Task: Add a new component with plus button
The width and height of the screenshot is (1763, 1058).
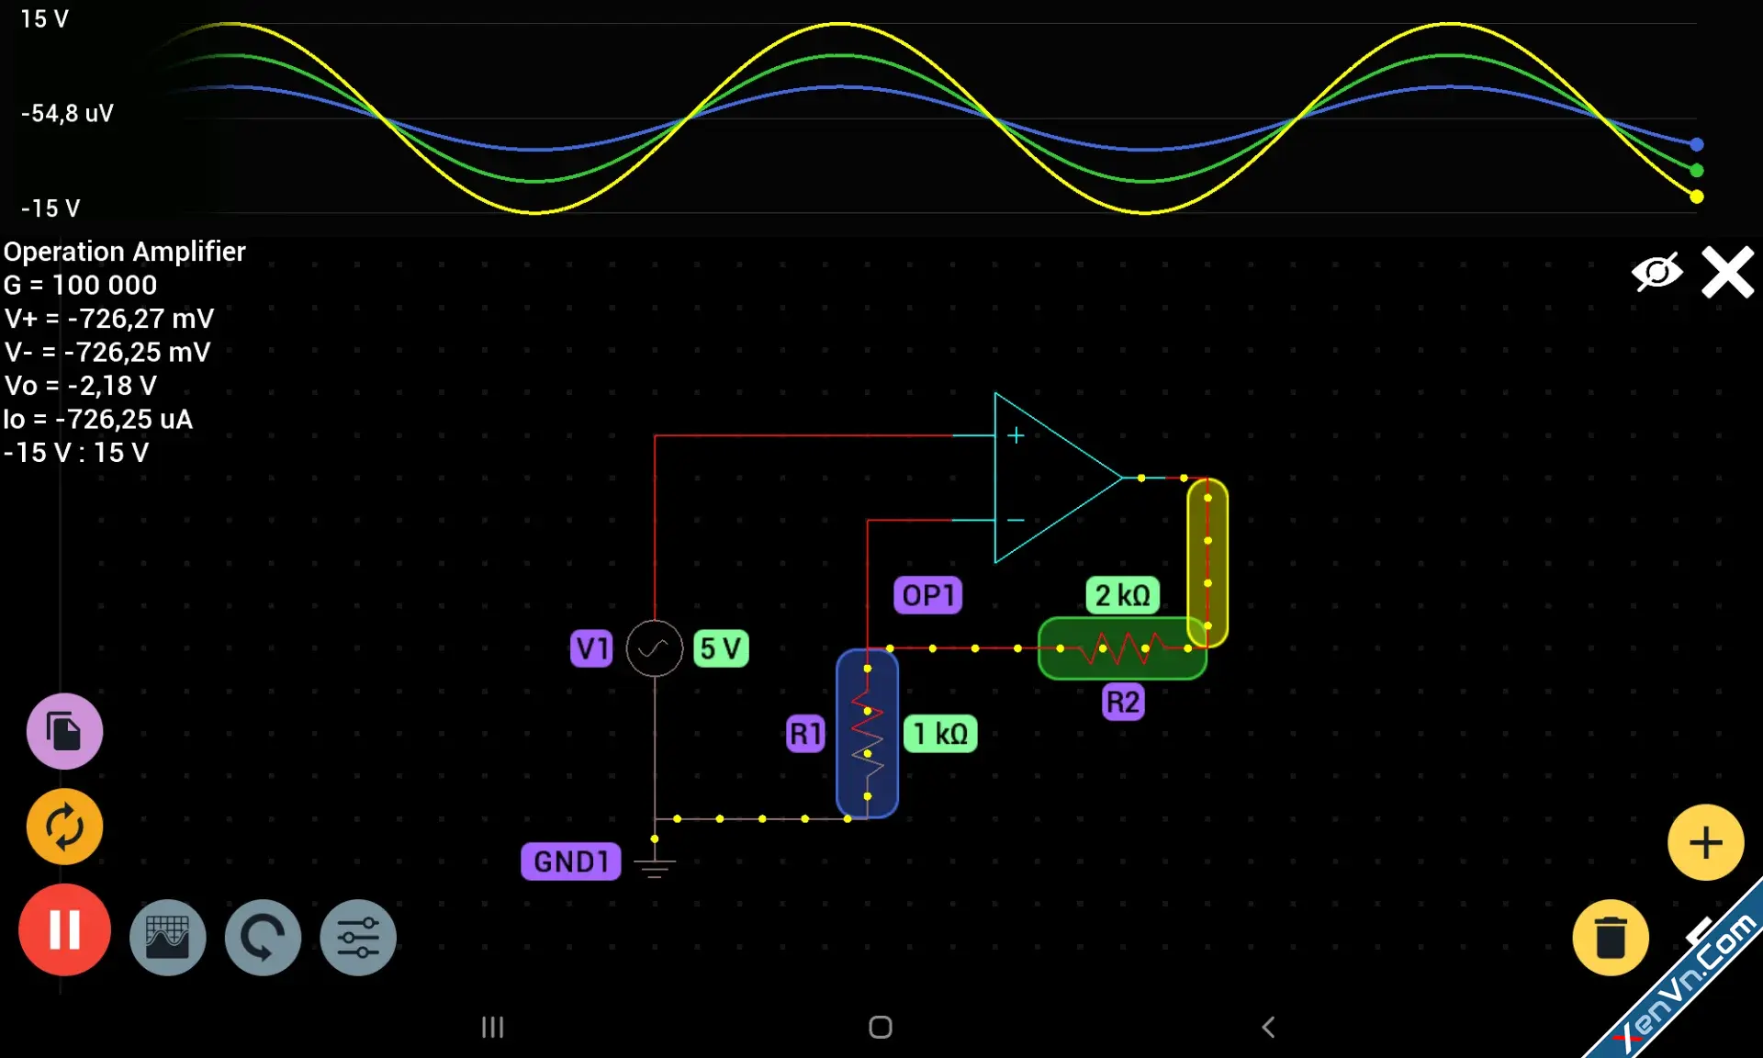Action: click(x=1705, y=842)
